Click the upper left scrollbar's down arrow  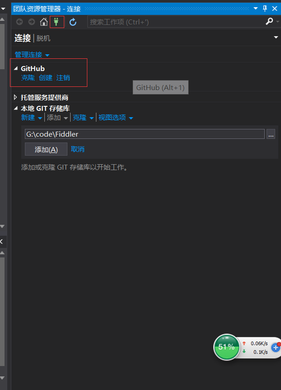2,226
